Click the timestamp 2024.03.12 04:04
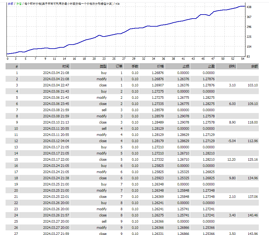269x235 pixels. 56,141
